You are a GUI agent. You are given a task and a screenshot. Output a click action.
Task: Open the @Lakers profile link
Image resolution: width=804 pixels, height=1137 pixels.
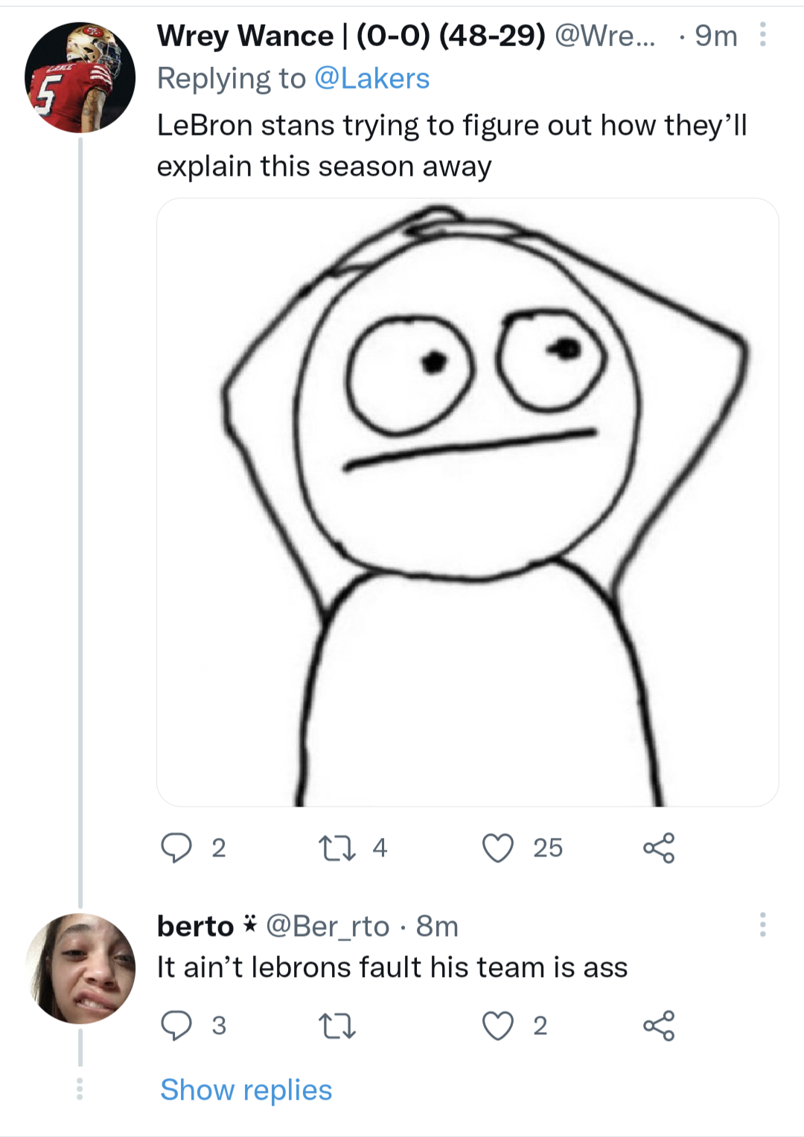[371, 78]
